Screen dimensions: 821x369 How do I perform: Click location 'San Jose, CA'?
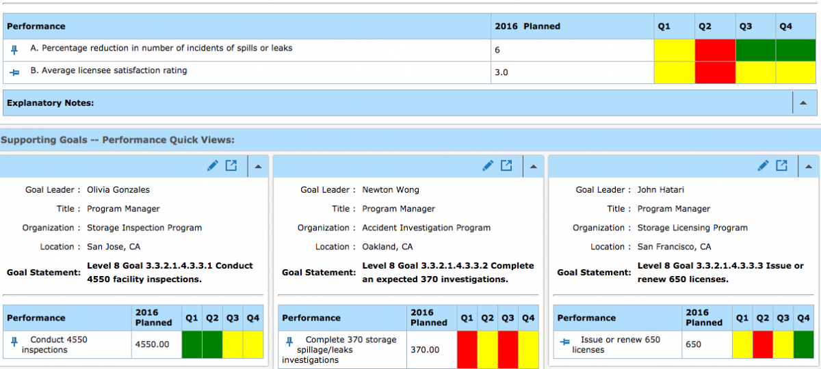114,247
